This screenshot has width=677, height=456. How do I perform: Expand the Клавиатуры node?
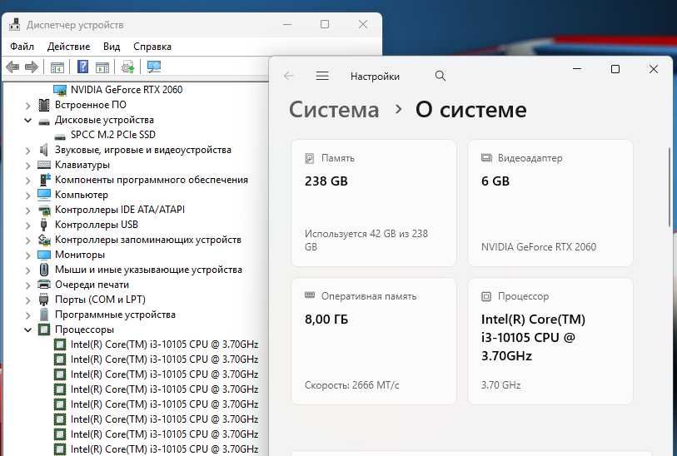28,166
